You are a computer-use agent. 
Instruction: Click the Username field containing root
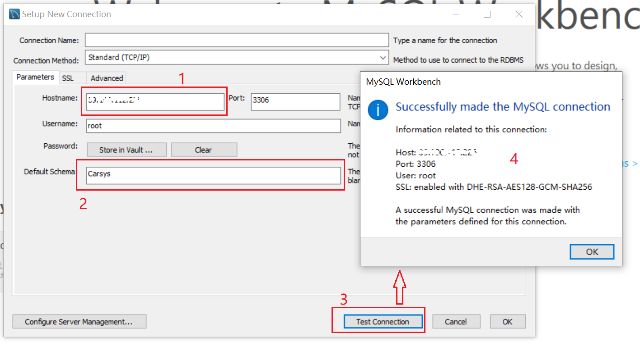pyautogui.click(x=214, y=126)
